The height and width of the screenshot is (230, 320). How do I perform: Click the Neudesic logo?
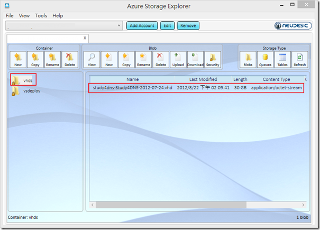[293, 25]
